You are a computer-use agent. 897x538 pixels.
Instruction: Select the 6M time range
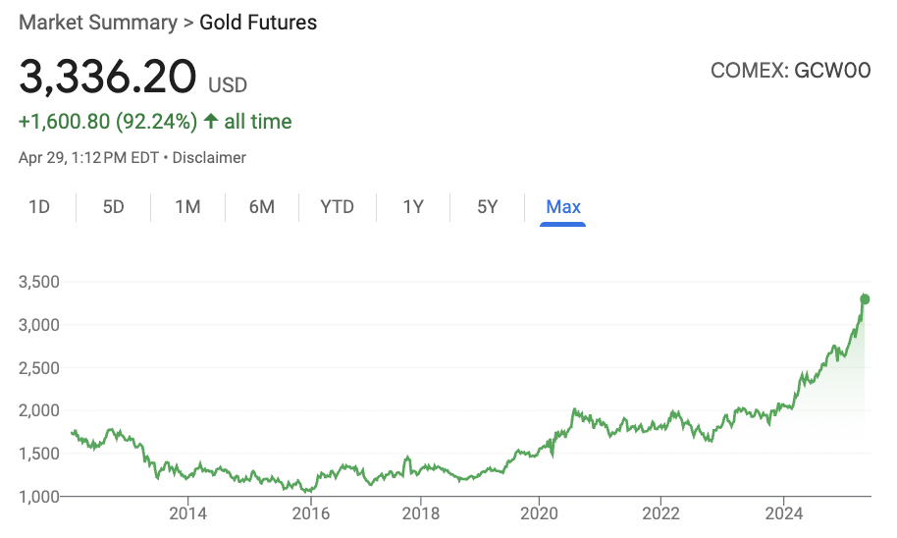261,206
